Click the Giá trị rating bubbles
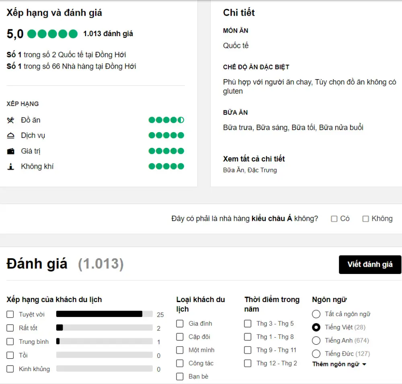 [x=166, y=151]
